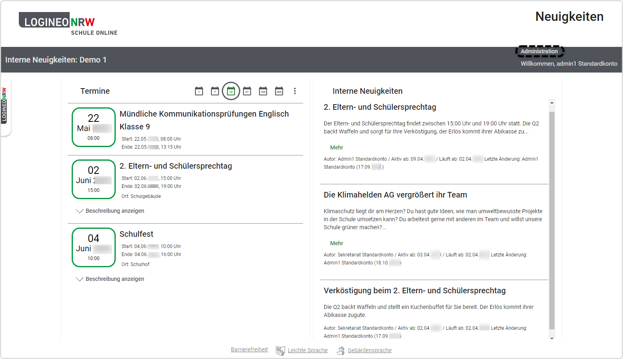Select Mündliche Kommunikationsprüfungen Englisch Klasse 9 title
623x359 pixels.
pyautogui.click(x=204, y=120)
